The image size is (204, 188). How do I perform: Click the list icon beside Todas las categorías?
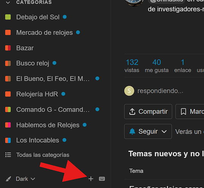pyautogui.click(x=8, y=155)
